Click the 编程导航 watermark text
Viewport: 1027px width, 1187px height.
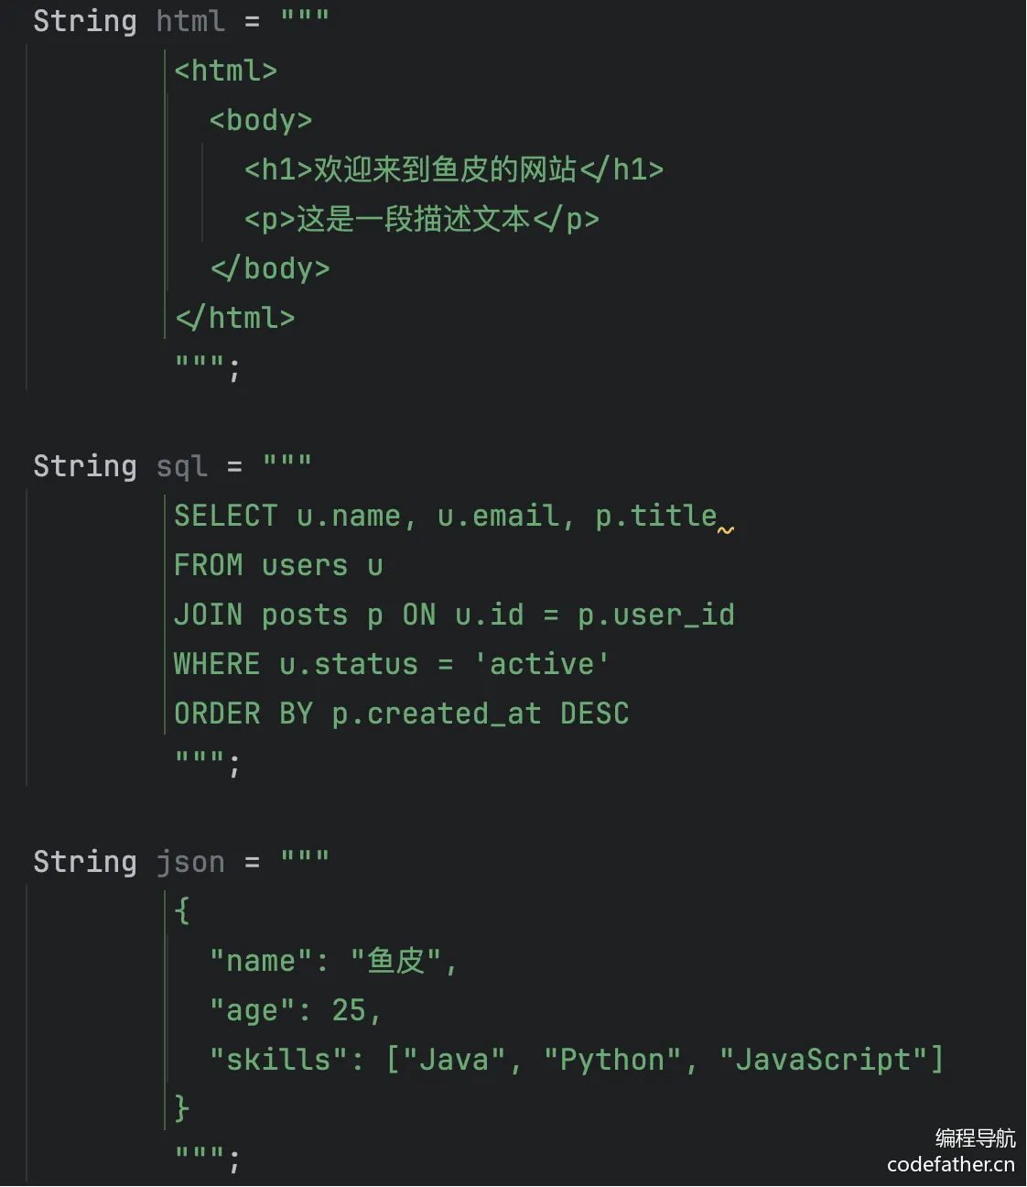(x=975, y=1138)
